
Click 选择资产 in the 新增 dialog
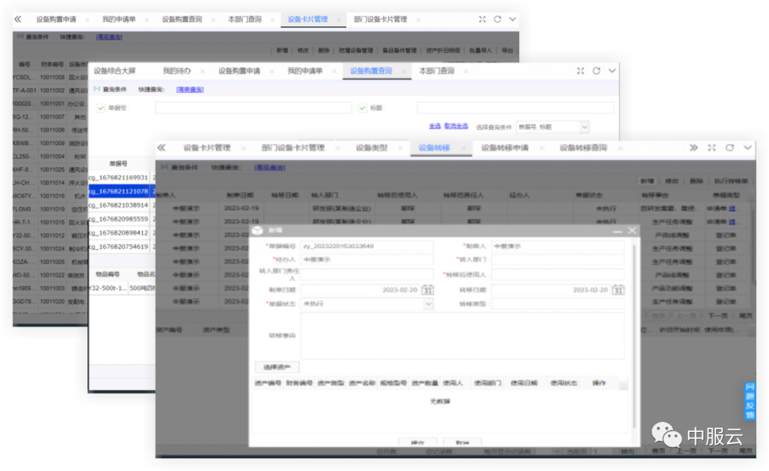pyautogui.click(x=277, y=367)
